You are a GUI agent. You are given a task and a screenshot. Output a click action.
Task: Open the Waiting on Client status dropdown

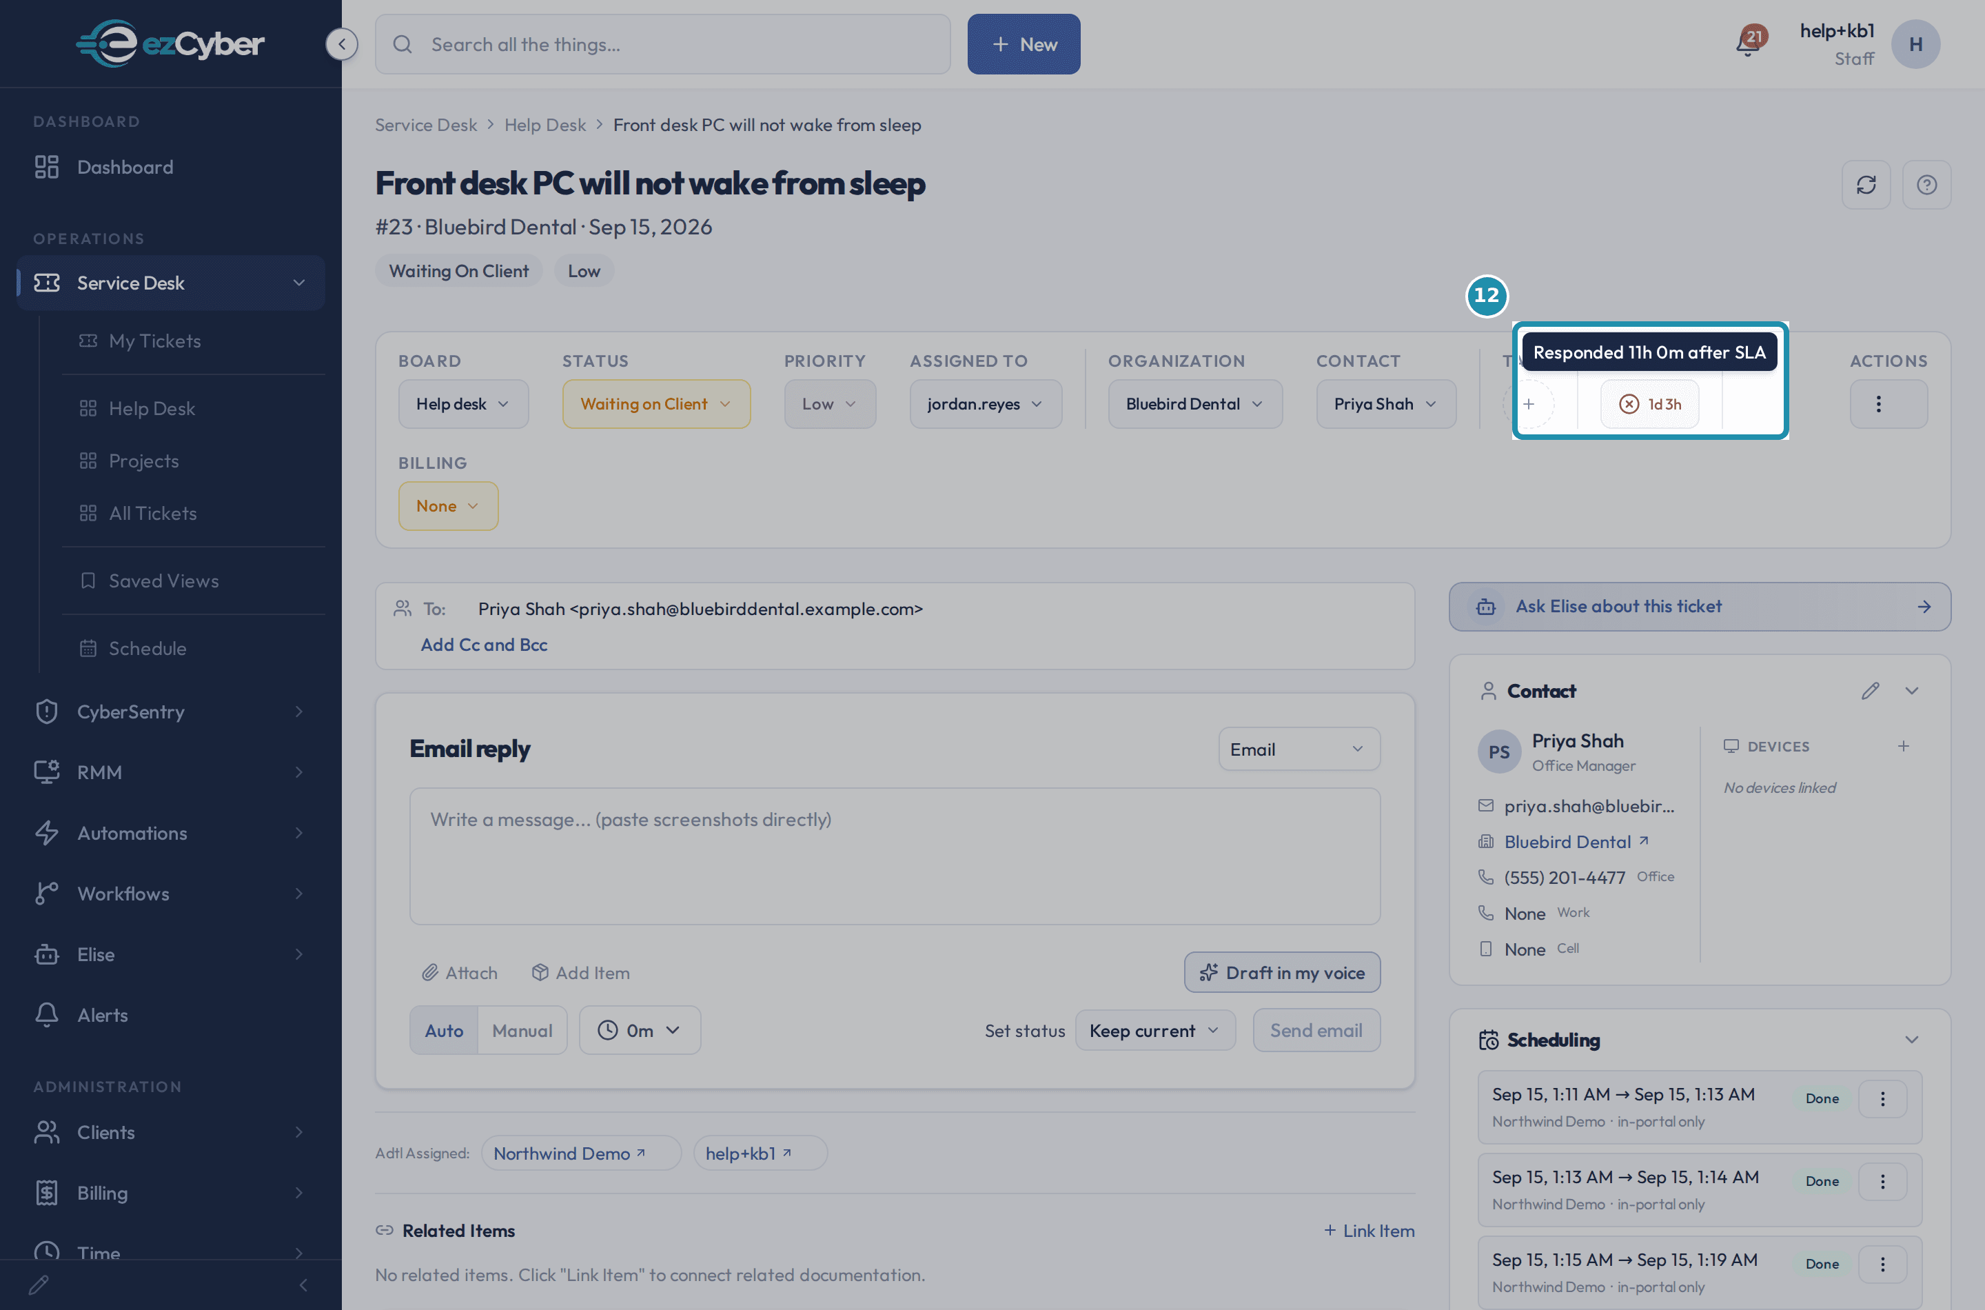[656, 404]
